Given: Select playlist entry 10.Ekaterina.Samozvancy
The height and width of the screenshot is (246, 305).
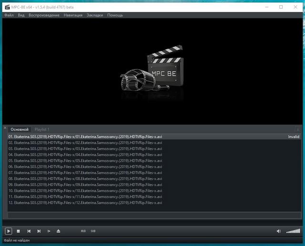Looking at the screenshot, I should point(154,191).
